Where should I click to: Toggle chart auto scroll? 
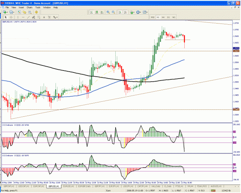[120, 12]
